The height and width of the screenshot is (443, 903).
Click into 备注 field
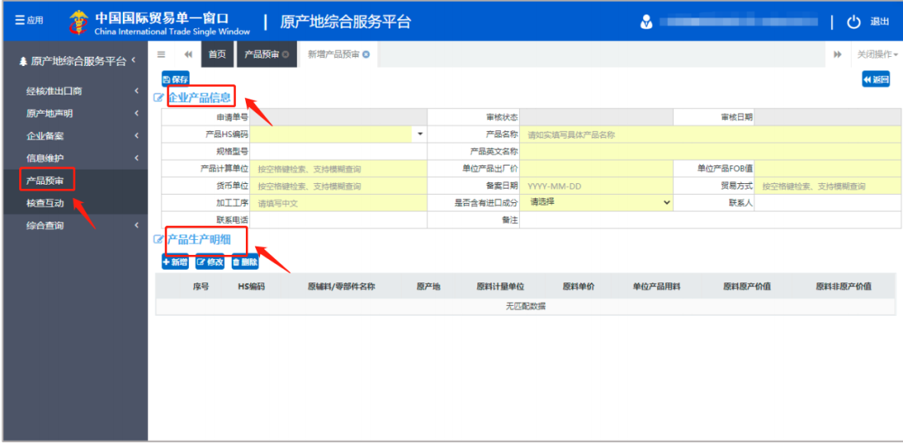point(710,220)
